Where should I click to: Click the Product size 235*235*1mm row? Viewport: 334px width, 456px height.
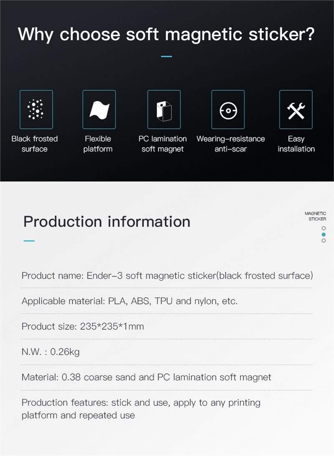[83, 326]
